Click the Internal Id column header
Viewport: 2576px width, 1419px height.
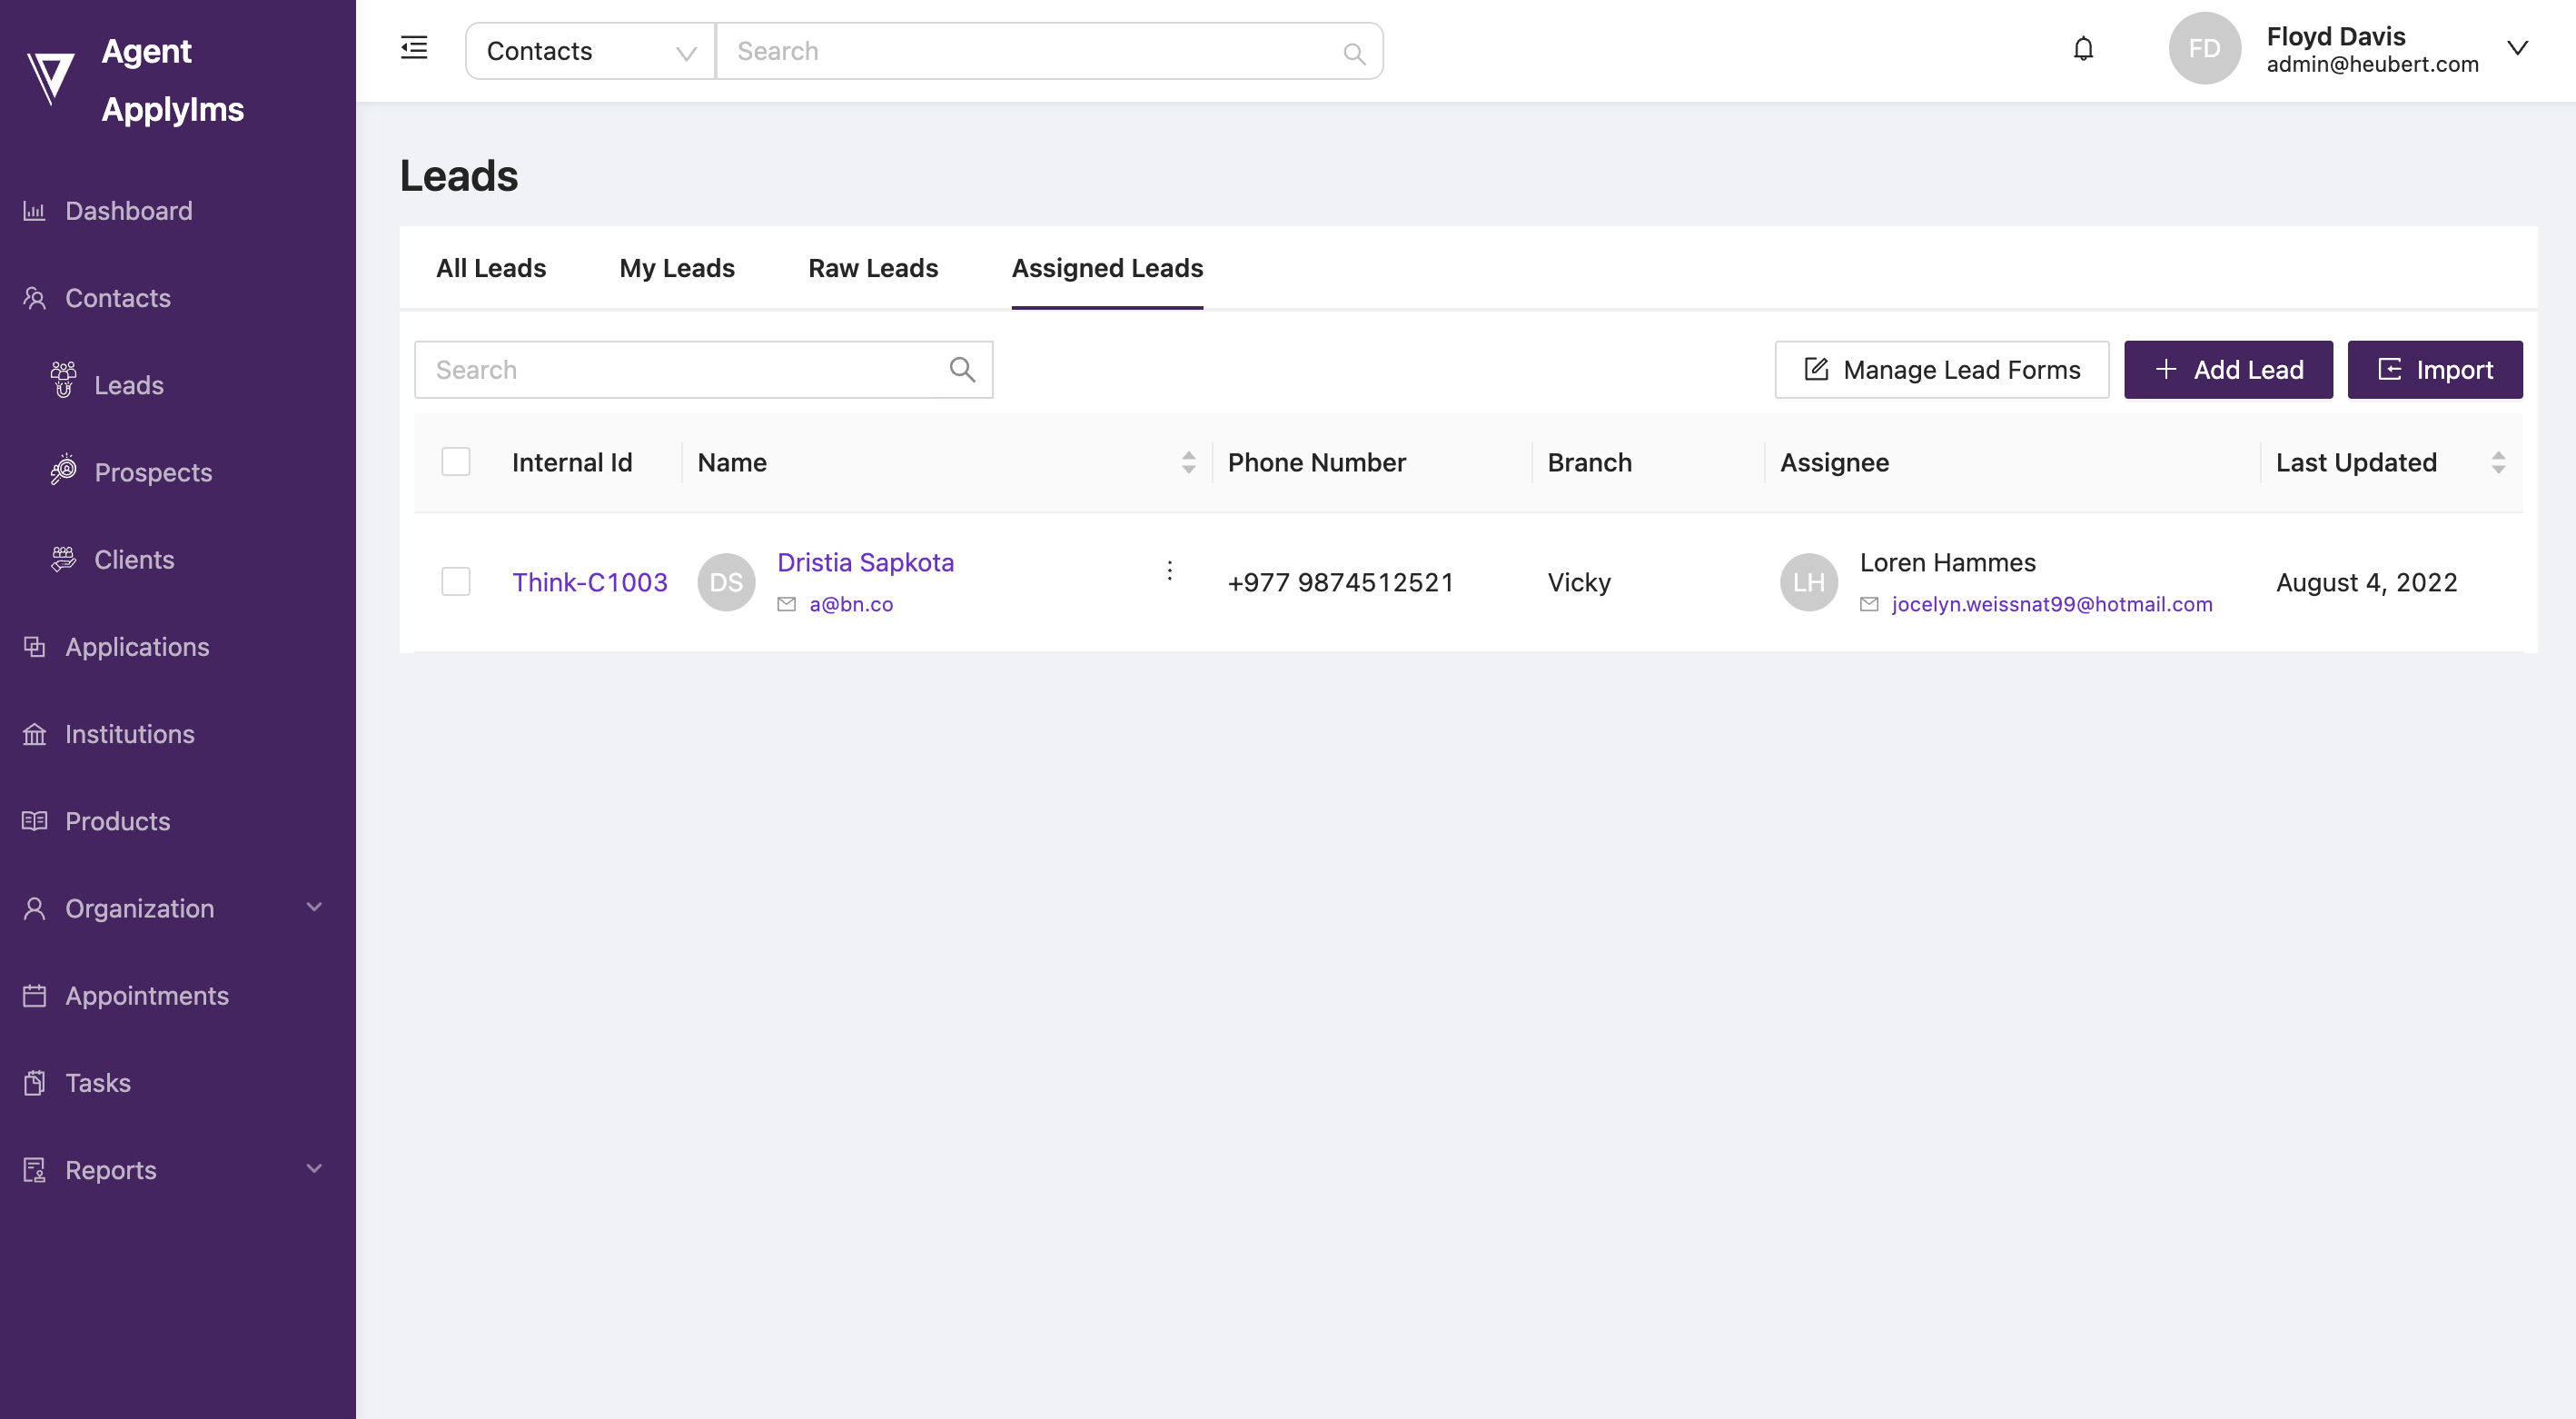tap(572, 462)
